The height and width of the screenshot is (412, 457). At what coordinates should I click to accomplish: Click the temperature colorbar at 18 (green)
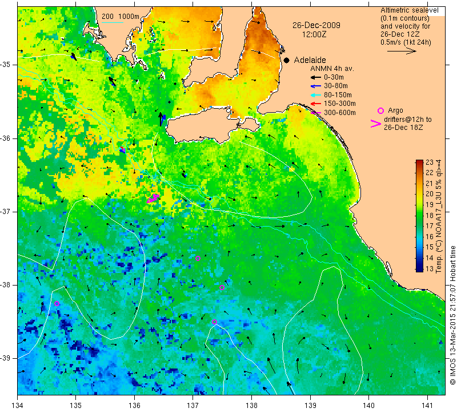click(x=419, y=216)
